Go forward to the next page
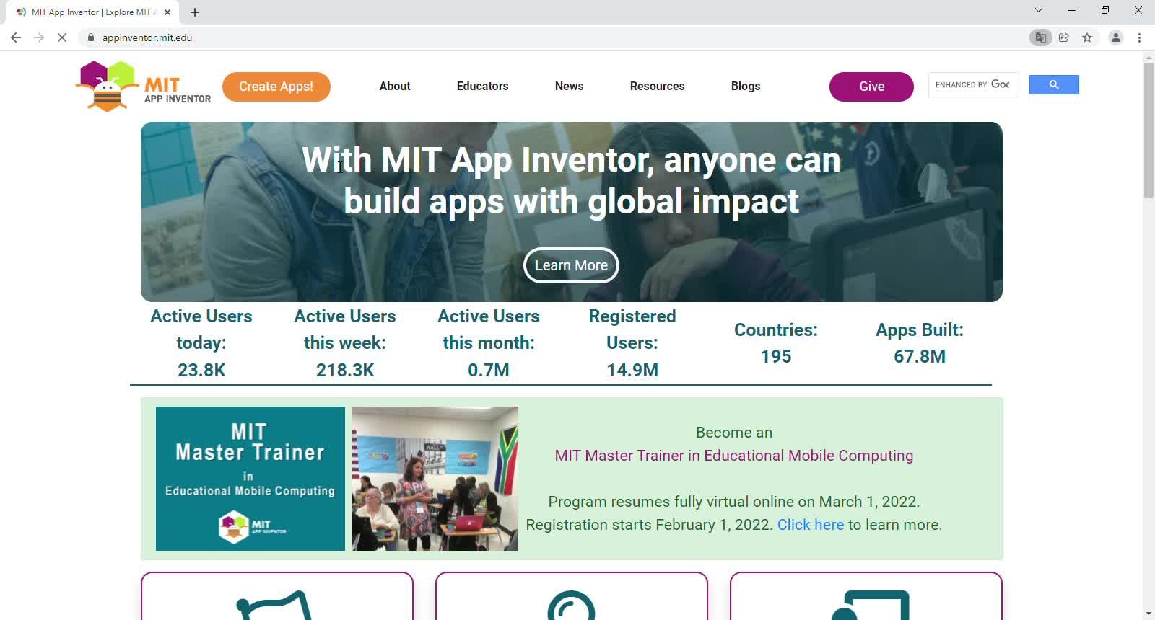Image resolution: width=1155 pixels, height=620 pixels. 39,37
